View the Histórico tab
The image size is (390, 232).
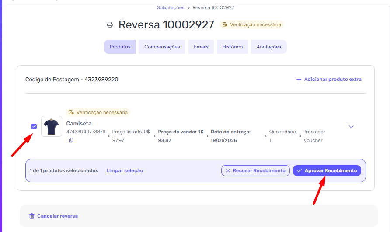(232, 47)
